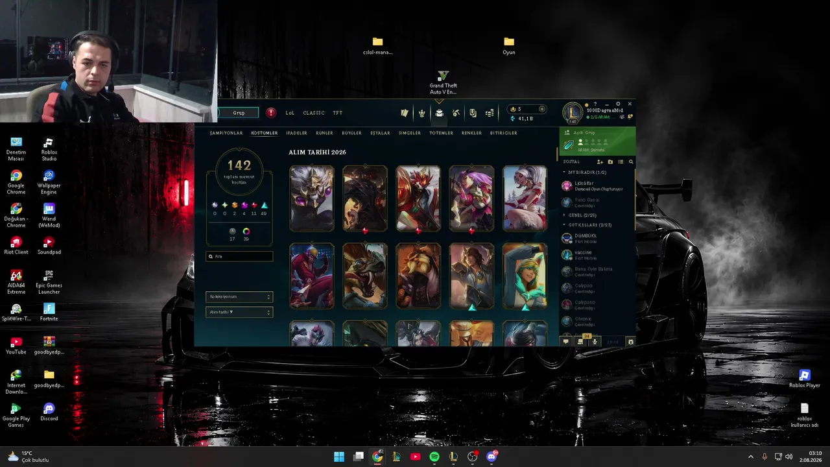Click the Ara skin search field
Screen dimensions: 830x467
click(239, 256)
